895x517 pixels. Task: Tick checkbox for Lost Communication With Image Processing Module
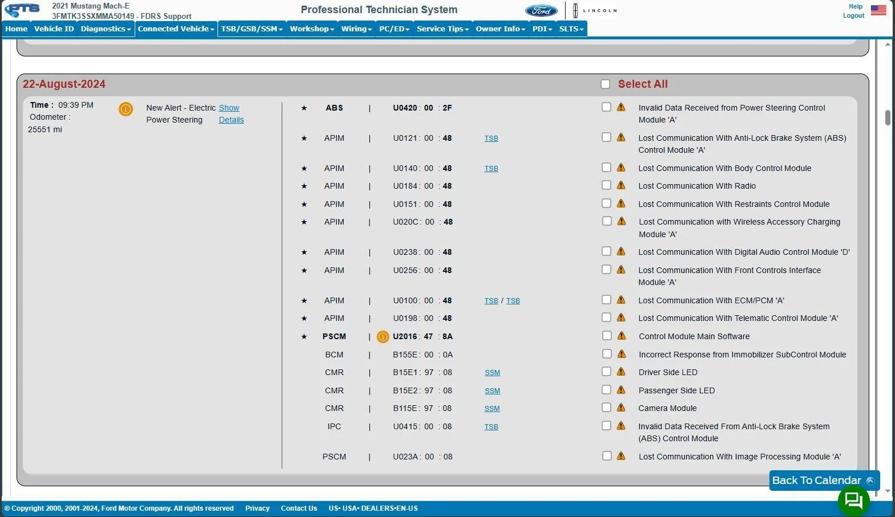[607, 456]
